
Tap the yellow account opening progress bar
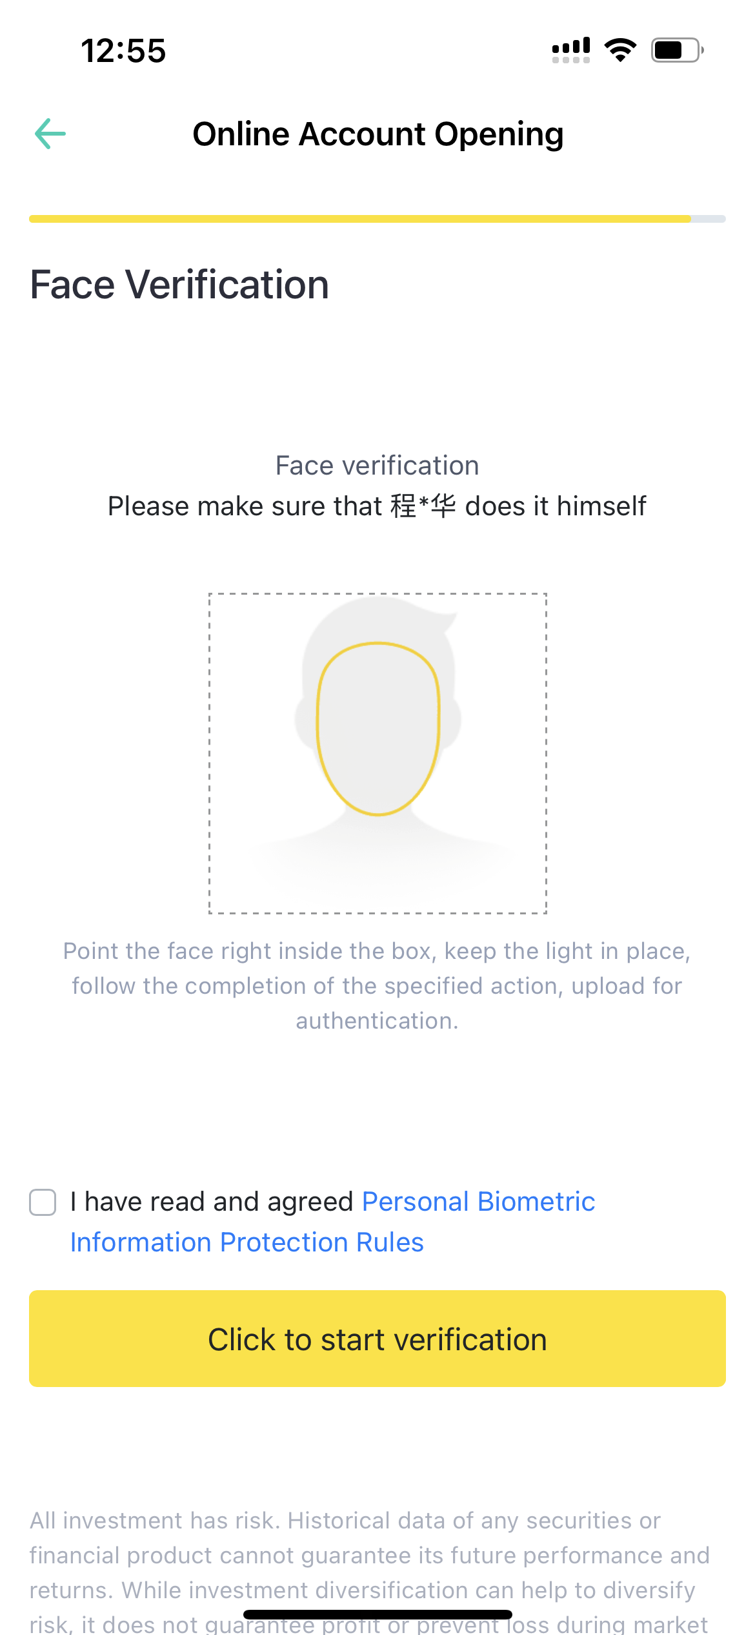click(x=359, y=219)
